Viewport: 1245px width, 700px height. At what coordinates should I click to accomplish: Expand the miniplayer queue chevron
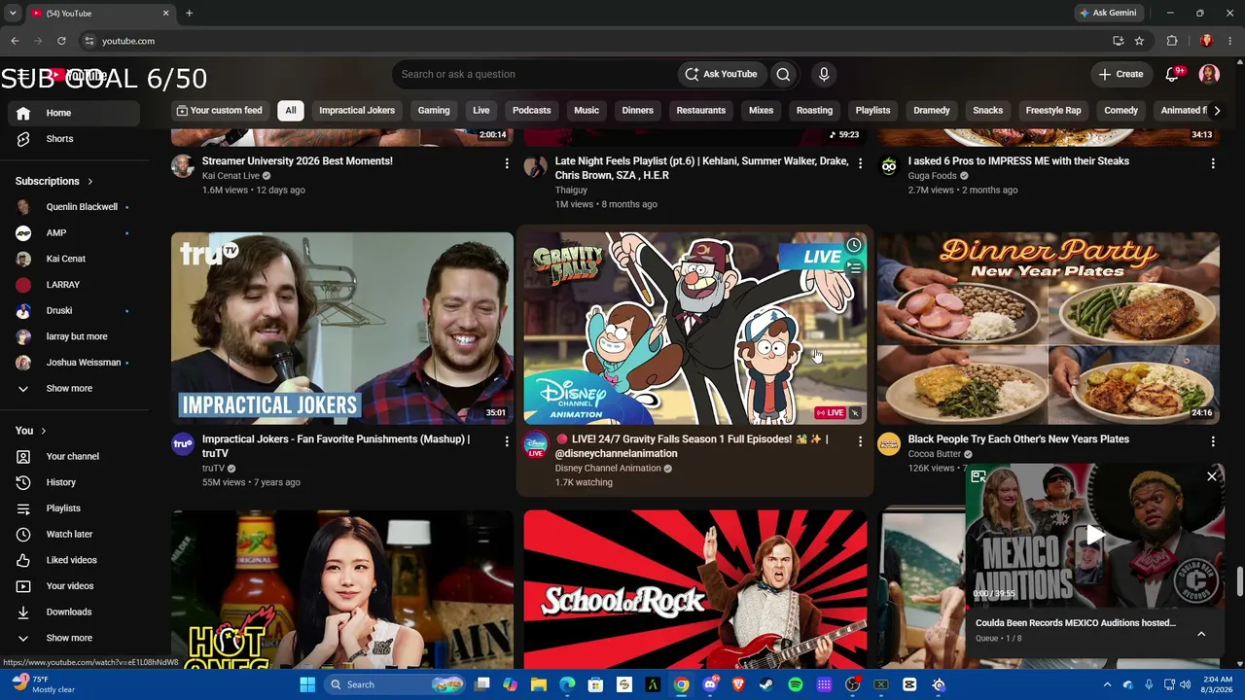point(1201,634)
